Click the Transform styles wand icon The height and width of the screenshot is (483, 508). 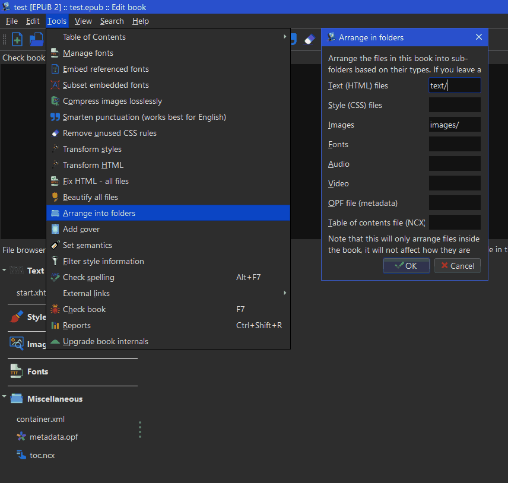(x=55, y=149)
